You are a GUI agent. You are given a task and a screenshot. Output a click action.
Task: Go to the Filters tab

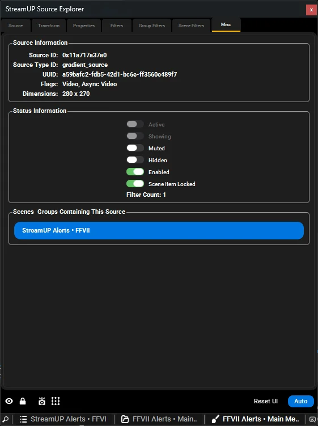pyautogui.click(x=117, y=26)
